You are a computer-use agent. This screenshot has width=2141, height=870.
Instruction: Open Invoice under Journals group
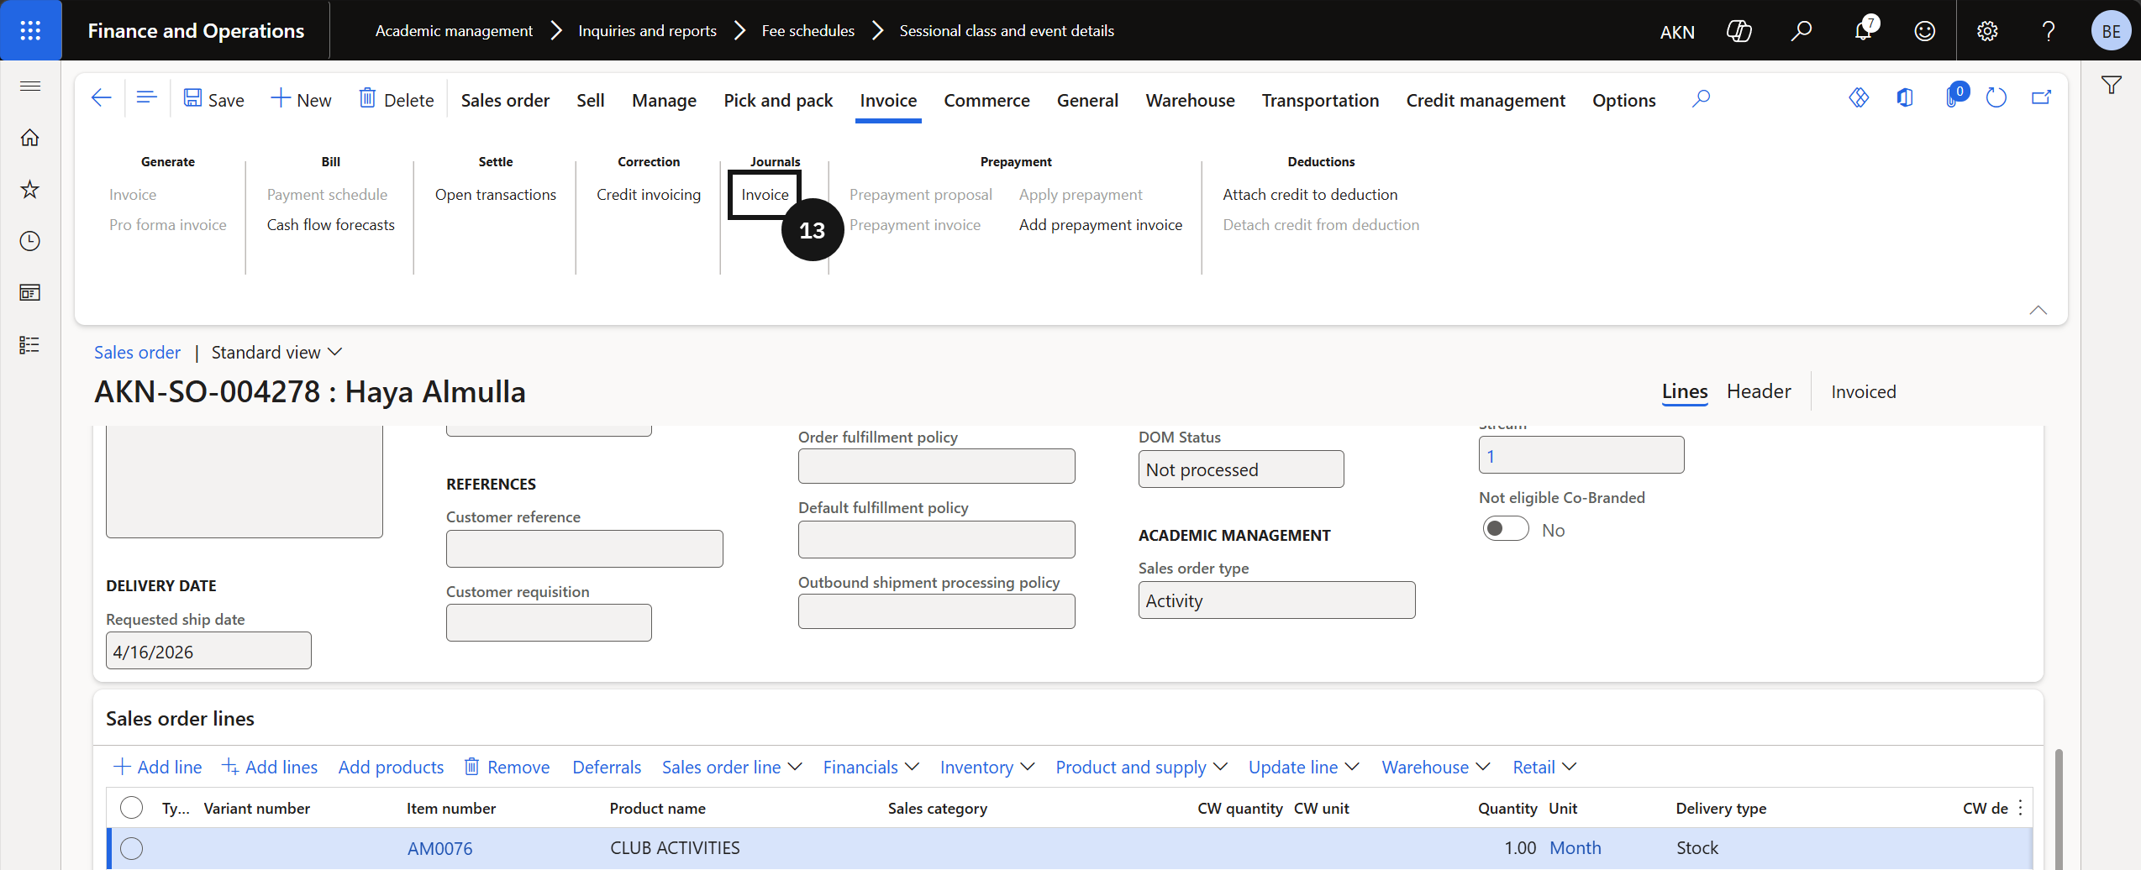[x=765, y=195]
